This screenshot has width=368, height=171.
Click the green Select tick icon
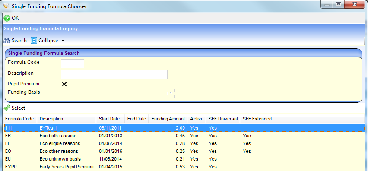pyautogui.click(x=7, y=108)
